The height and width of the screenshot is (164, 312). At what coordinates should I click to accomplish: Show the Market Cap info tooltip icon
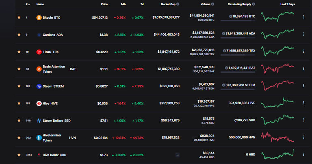click(x=178, y=4)
